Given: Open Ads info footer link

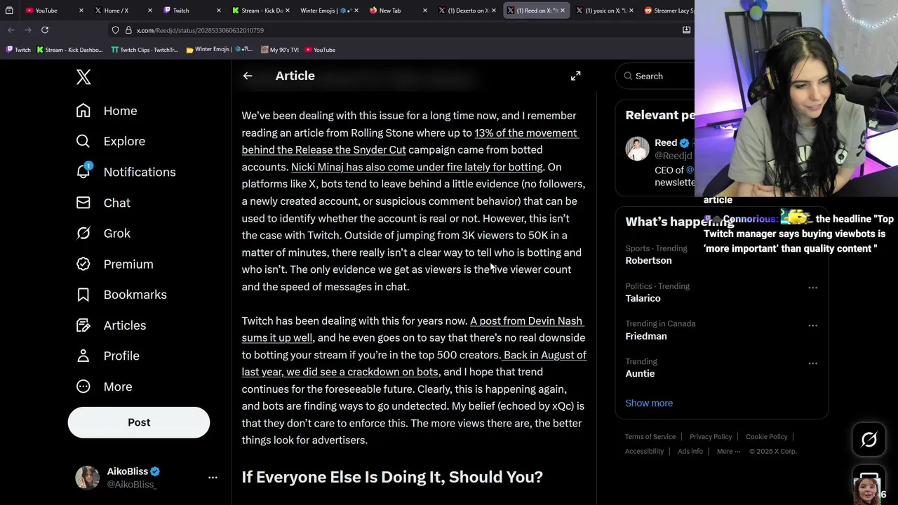Looking at the screenshot, I should [690, 452].
